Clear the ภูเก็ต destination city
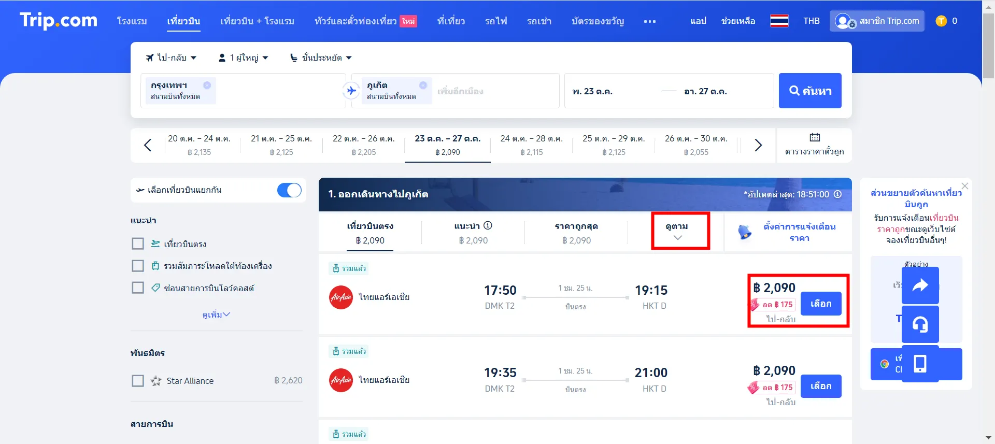Screen dimensions: 995x444 pyautogui.click(x=423, y=85)
